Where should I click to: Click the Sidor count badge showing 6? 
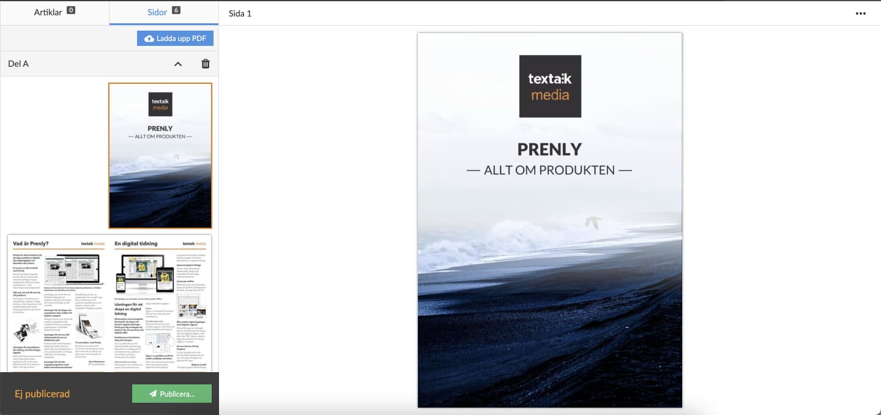point(175,12)
